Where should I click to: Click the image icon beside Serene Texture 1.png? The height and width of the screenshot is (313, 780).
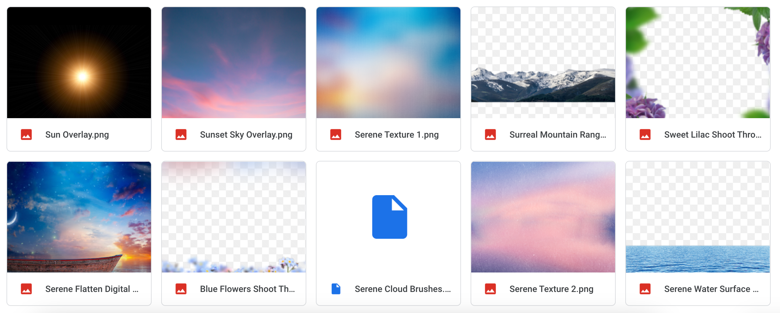(336, 135)
